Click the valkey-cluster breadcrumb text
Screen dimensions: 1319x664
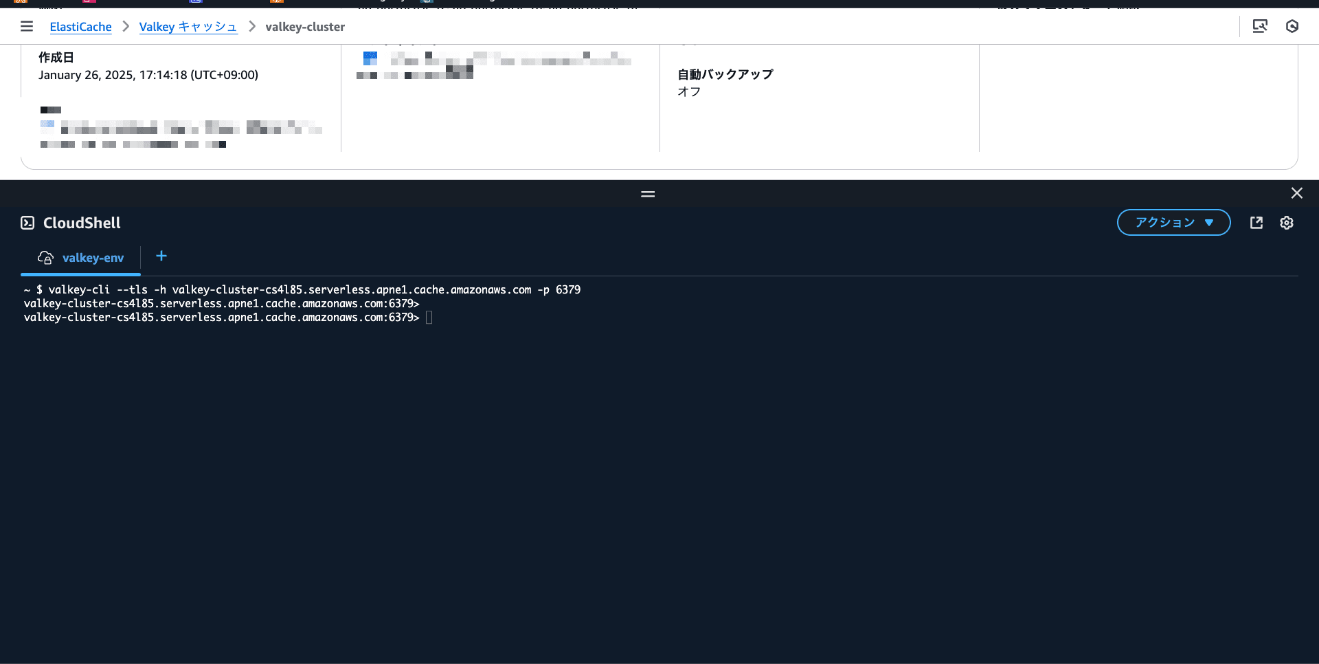click(x=305, y=27)
